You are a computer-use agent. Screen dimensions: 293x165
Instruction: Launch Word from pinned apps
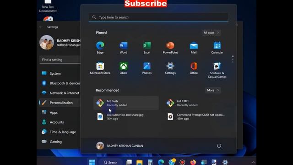tap(124, 48)
